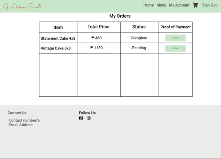Image resolution: width=221 pixels, height=159 pixels.
Task: Click the Item column header
Action: (58, 27)
